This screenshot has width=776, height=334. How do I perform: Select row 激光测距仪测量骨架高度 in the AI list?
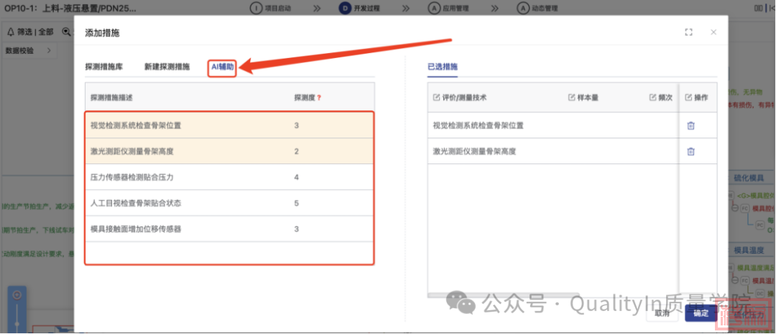click(230, 151)
